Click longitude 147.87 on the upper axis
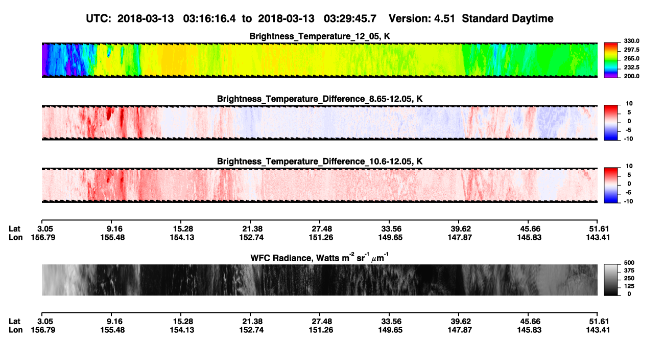 (460, 237)
